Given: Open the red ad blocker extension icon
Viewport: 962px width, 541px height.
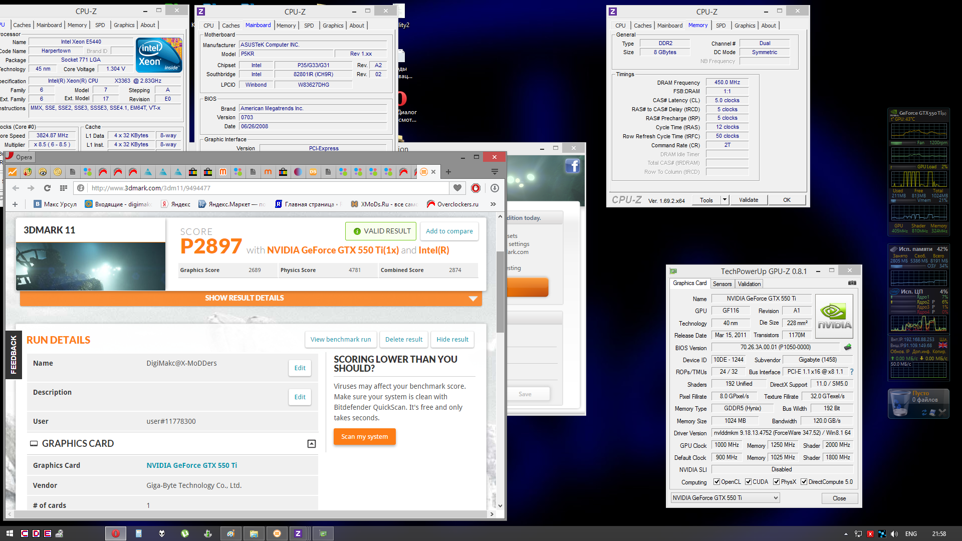Looking at the screenshot, I should click(x=475, y=188).
